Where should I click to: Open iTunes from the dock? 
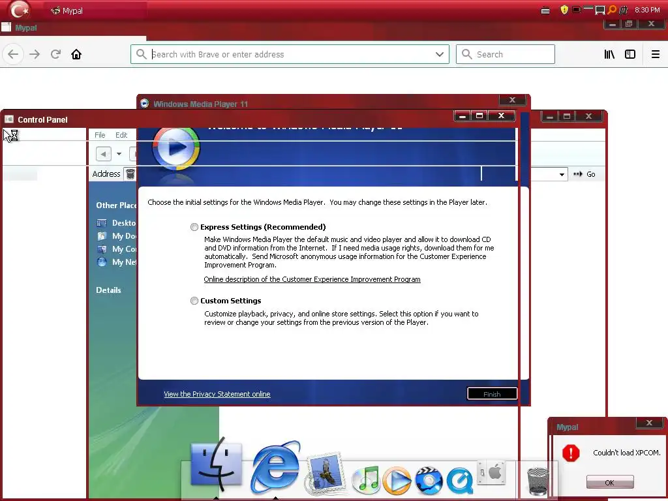pos(366,479)
